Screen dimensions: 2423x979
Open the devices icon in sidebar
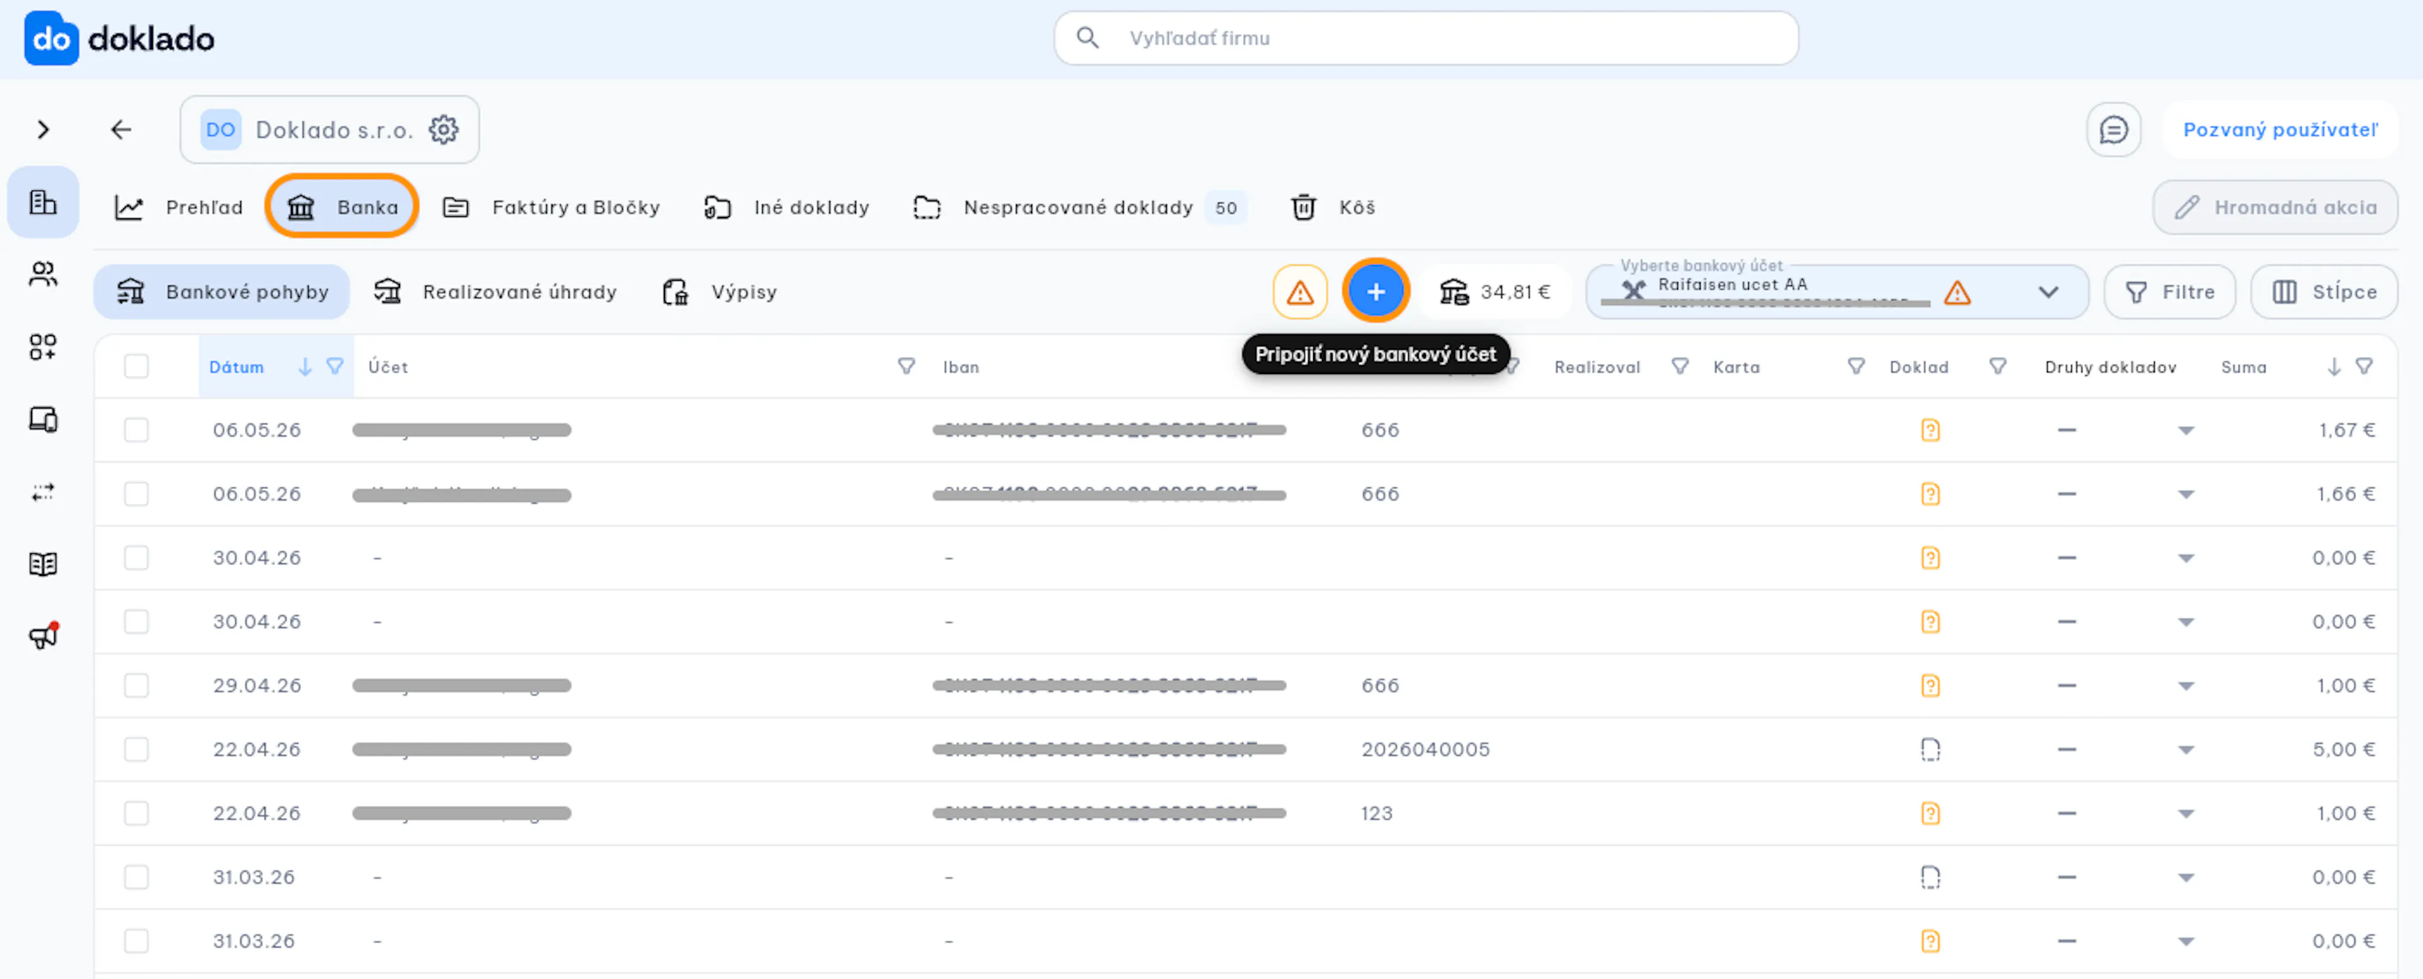tap(44, 419)
